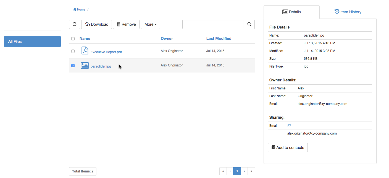Click the image icon for paraglider.jpg

(x=85, y=66)
